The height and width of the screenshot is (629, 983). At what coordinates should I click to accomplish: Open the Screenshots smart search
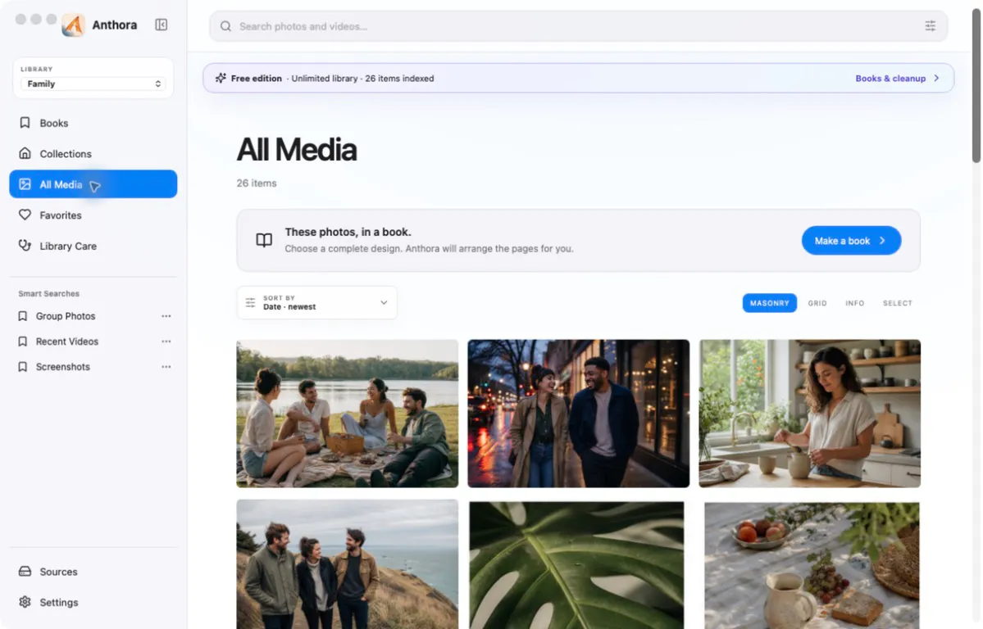62,367
